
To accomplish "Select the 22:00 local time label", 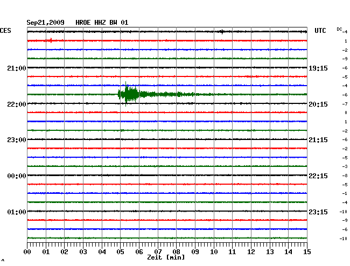I will pos(17,104).
